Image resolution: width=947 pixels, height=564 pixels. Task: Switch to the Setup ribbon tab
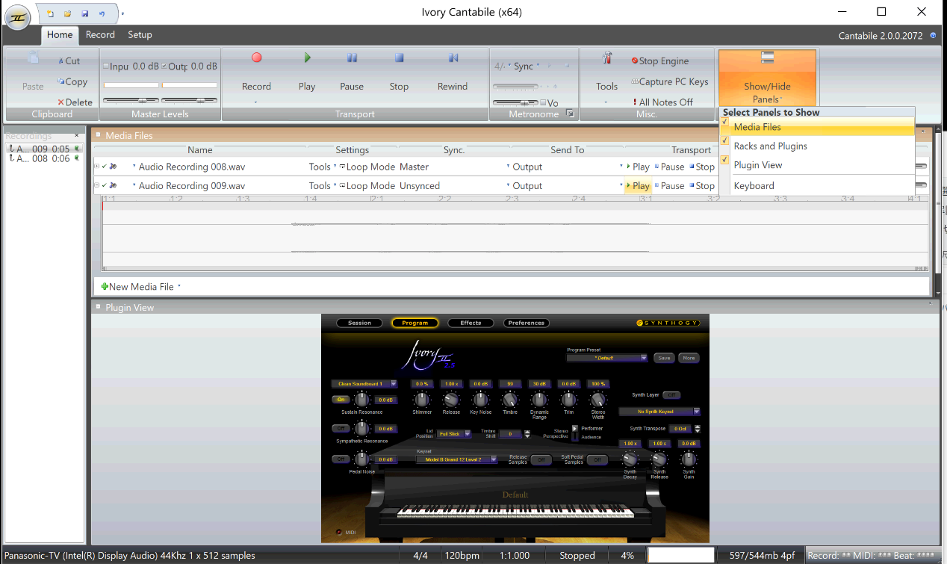[x=140, y=35]
